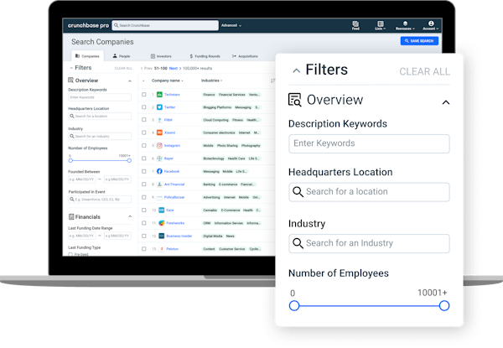This screenshot has height=348, width=503.
Task: Tick the checkbox for Twitter row
Action: click(x=143, y=107)
